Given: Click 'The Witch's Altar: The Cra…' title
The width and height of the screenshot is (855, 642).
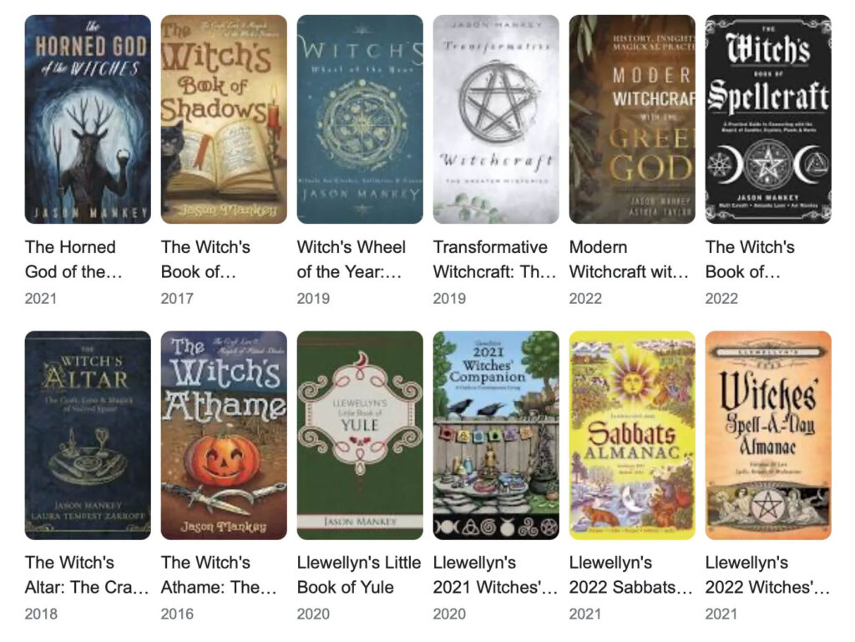Looking at the screenshot, I should coord(87,574).
